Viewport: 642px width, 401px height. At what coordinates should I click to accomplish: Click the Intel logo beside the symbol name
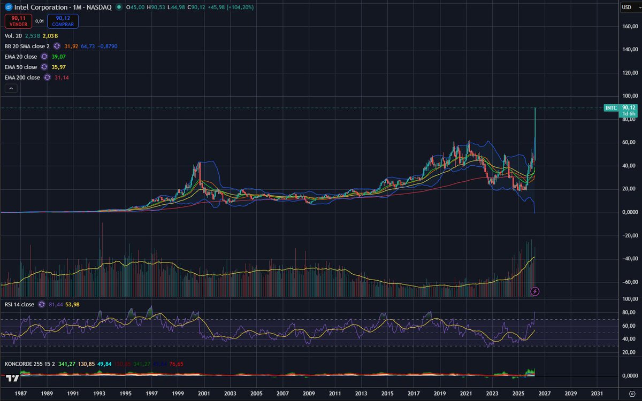coord(9,7)
